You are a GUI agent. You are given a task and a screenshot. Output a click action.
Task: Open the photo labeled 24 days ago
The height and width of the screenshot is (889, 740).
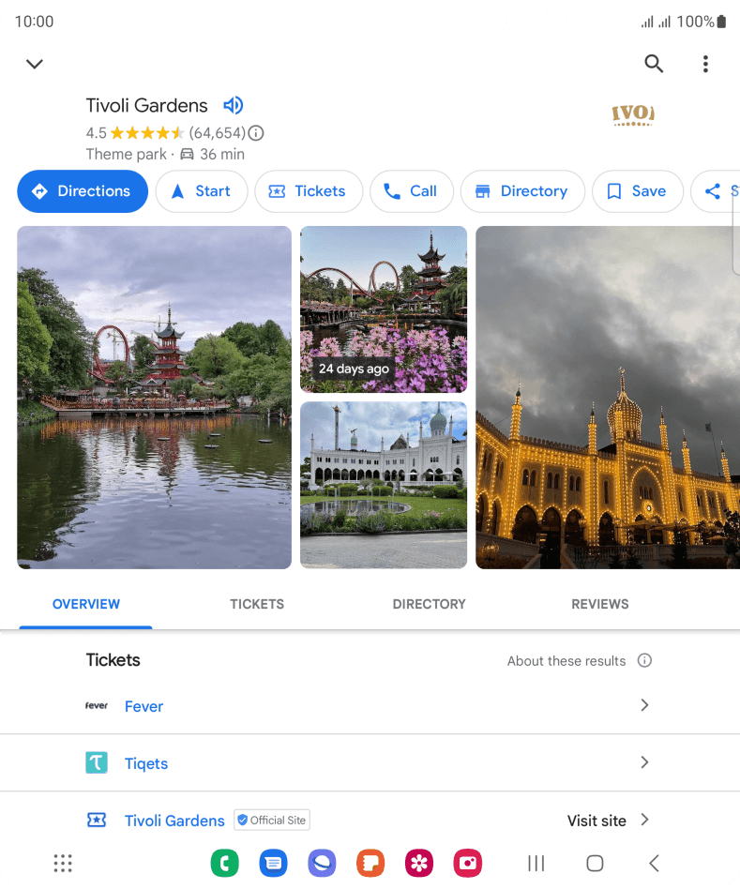pos(384,309)
